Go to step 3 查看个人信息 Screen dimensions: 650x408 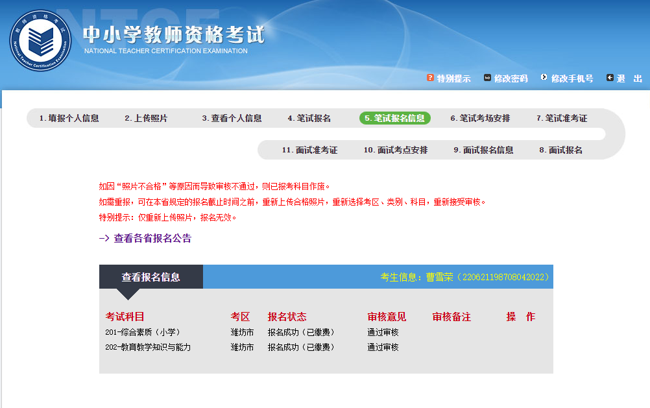[x=232, y=118]
